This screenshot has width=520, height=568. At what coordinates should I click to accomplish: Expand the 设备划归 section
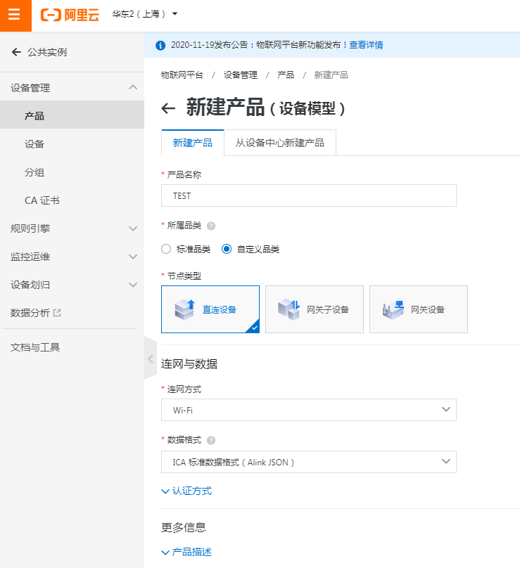tap(72, 285)
